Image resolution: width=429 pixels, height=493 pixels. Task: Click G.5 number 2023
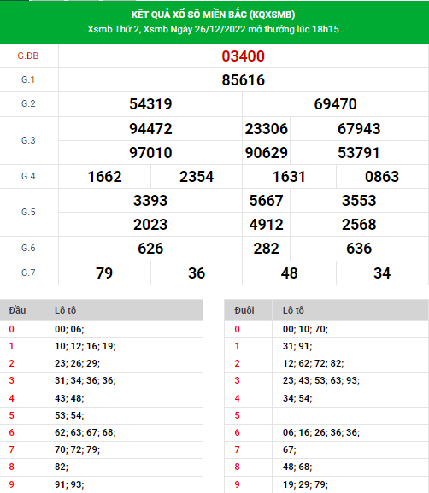click(x=150, y=225)
